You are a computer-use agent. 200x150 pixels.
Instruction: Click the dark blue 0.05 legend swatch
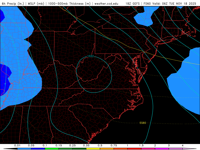coord(38,149)
